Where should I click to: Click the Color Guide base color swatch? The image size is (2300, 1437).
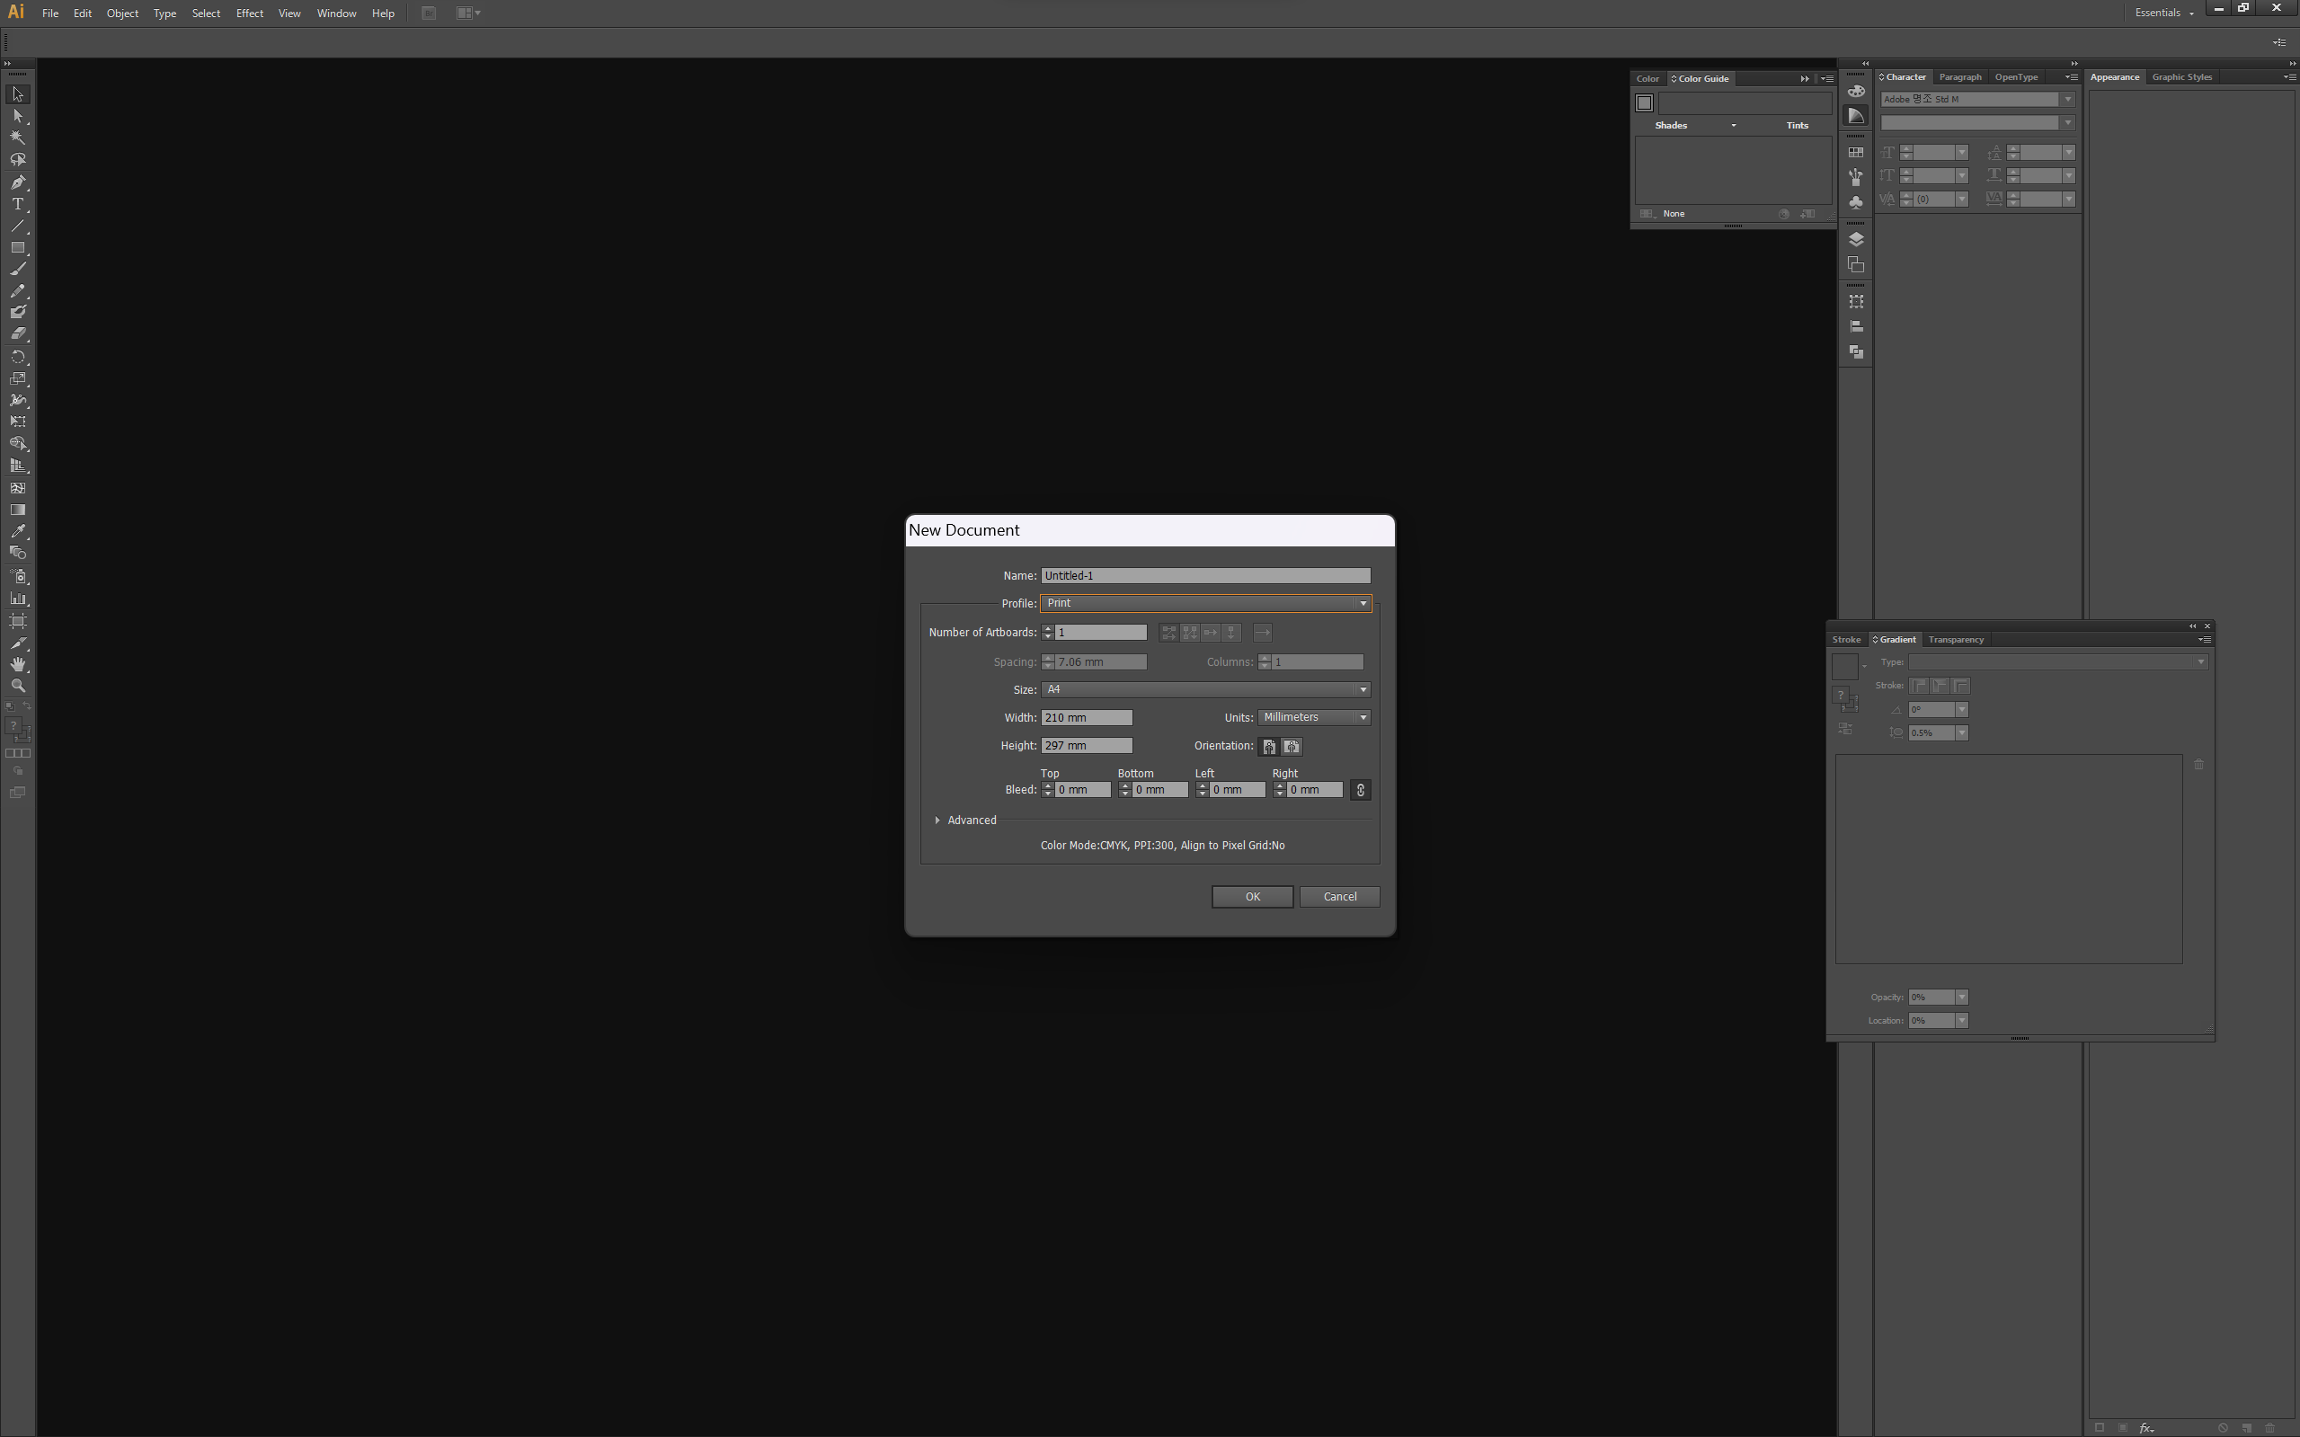(x=1644, y=102)
